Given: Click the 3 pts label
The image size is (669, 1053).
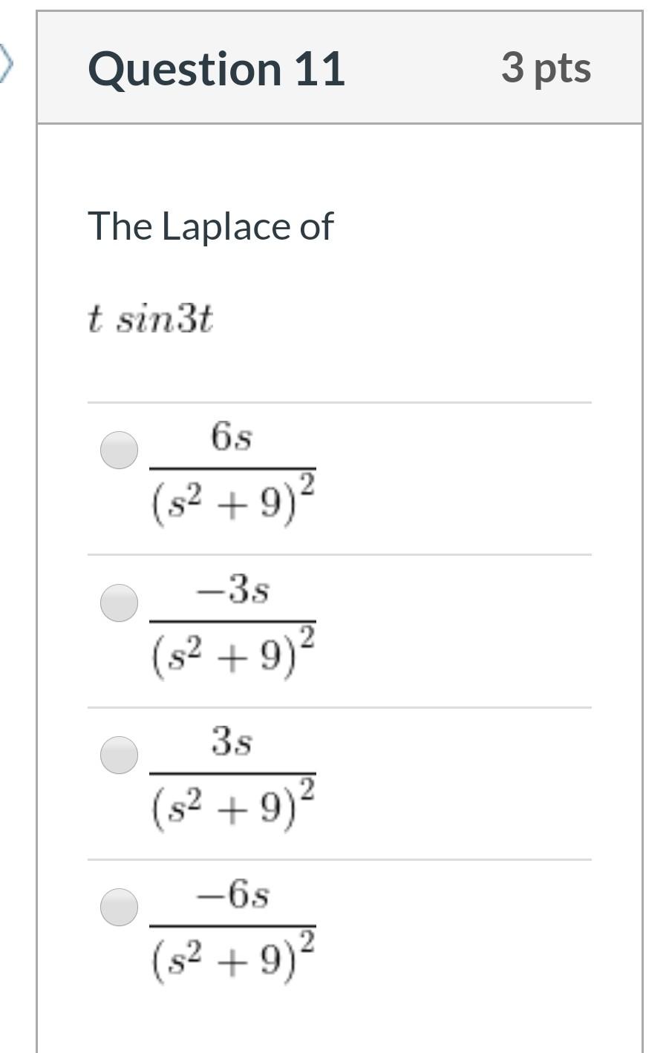Looking at the screenshot, I should [546, 68].
